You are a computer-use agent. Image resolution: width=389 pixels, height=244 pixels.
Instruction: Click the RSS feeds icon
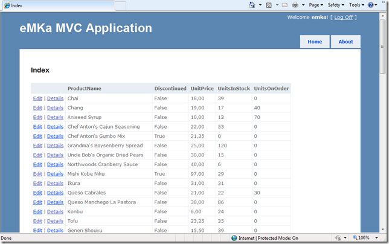click(x=269, y=5)
